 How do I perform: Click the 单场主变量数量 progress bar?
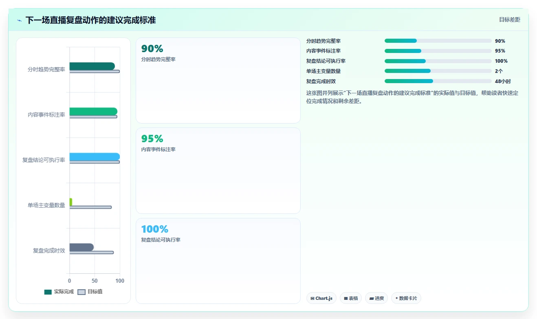tap(438, 71)
